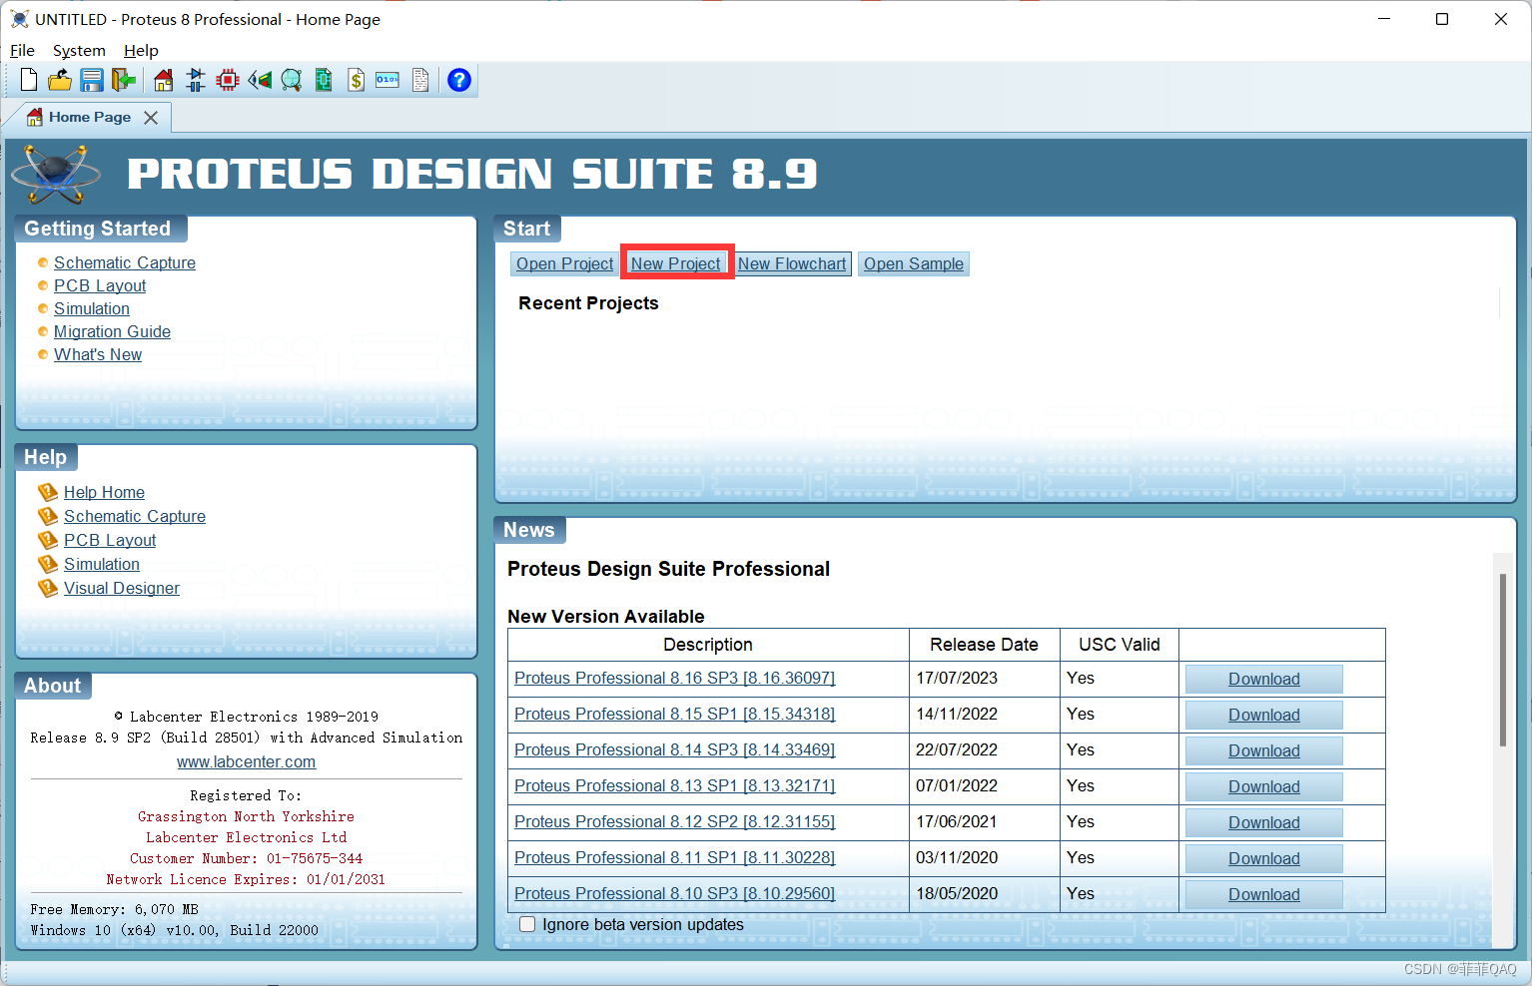Download Proteus 8.16 SP3 release
This screenshot has height=986, width=1532.
1264,679
